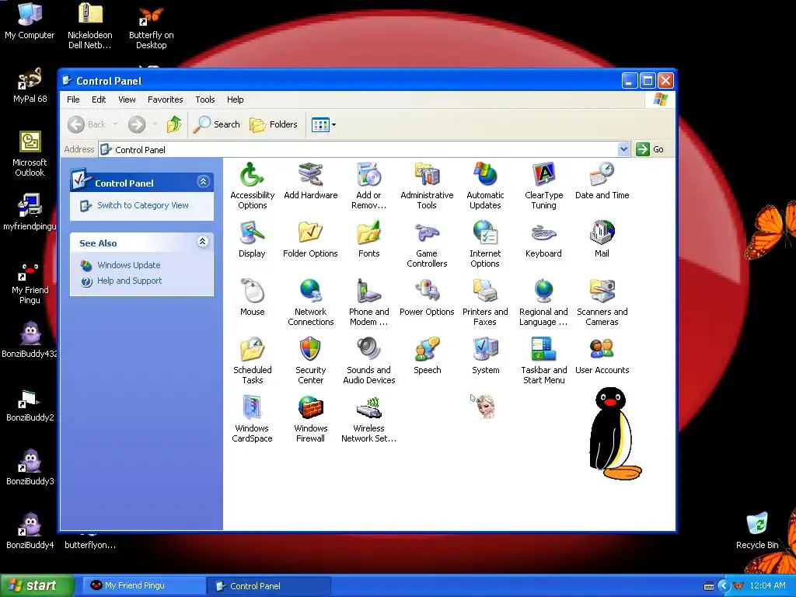This screenshot has height=597, width=796.
Task: Click Control Panel taskbar button
Action: point(268,586)
